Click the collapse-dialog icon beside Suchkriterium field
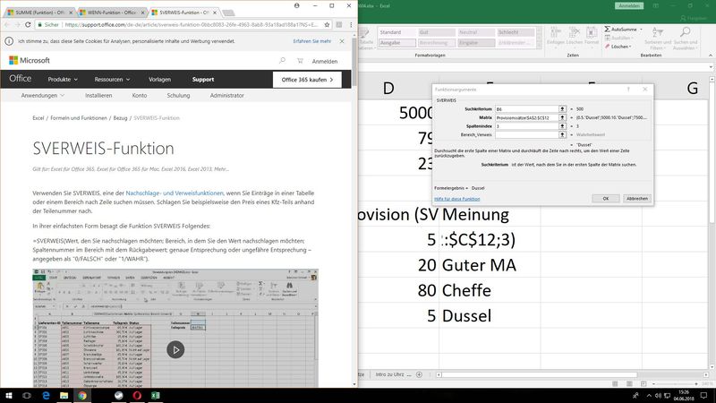716x403 pixels. (x=563, y=108)
